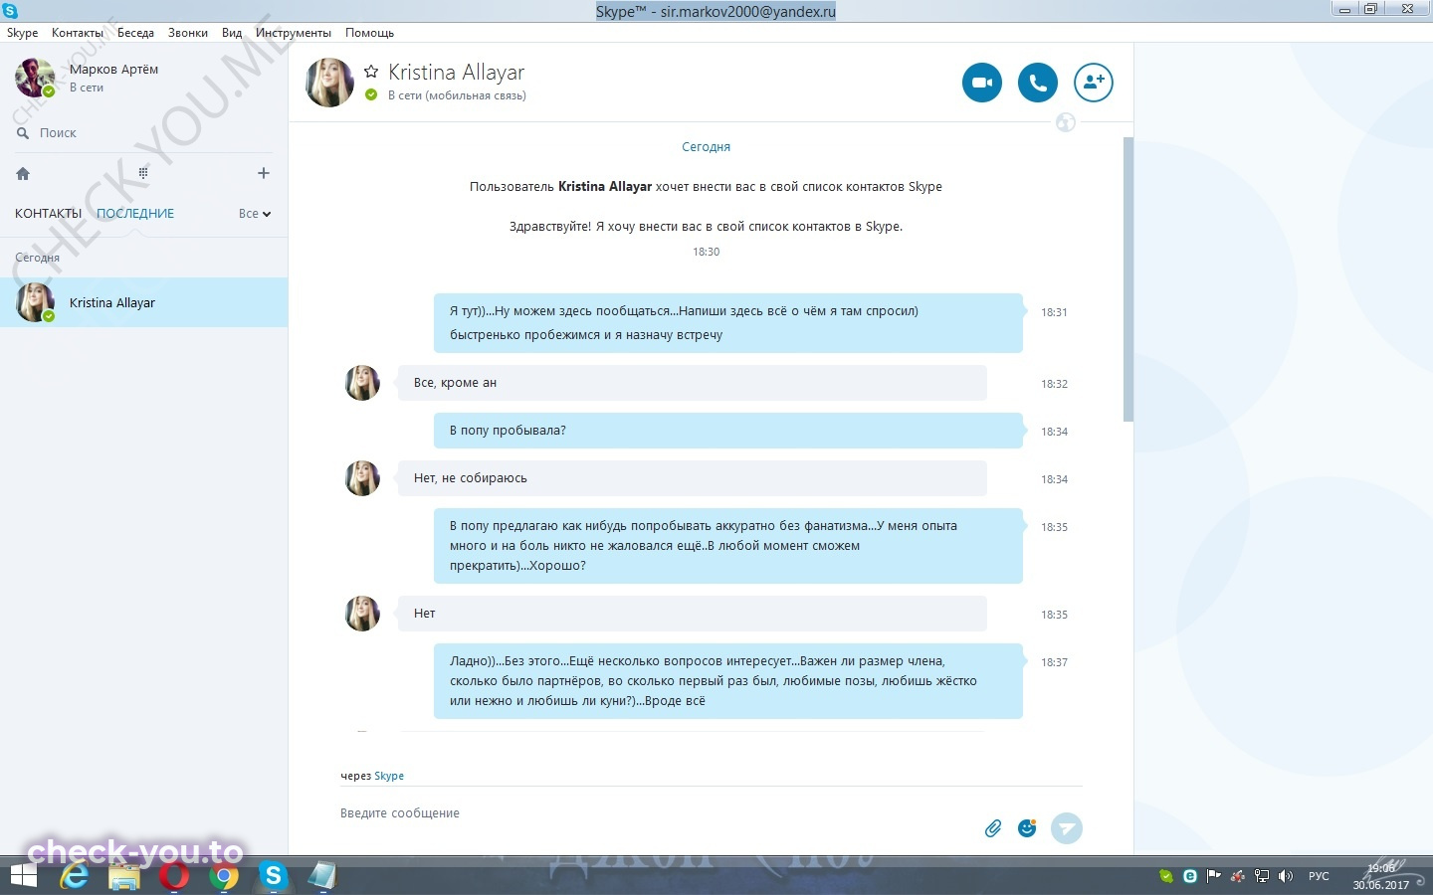Open the Windows Start button
Image resolution: width=1433 pixels, height=895 pixels.
(22, 876)
